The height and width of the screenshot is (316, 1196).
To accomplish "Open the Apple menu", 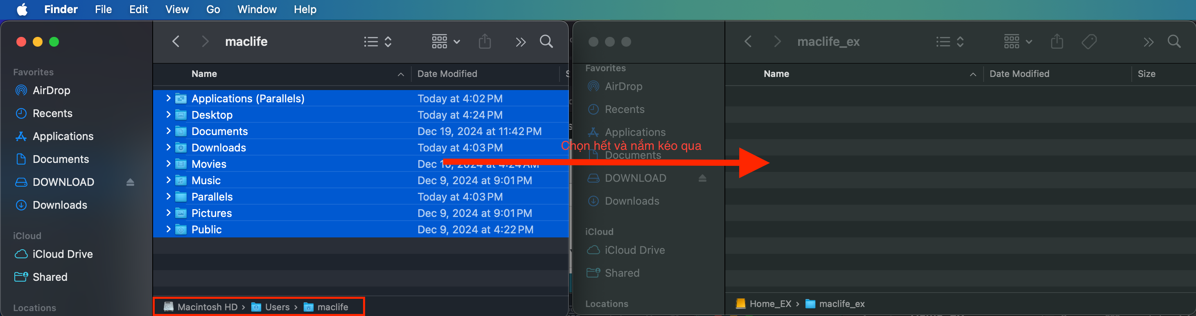I will tap(22, 9).
